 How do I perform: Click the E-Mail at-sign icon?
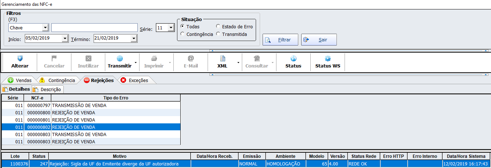click(190, 58)
